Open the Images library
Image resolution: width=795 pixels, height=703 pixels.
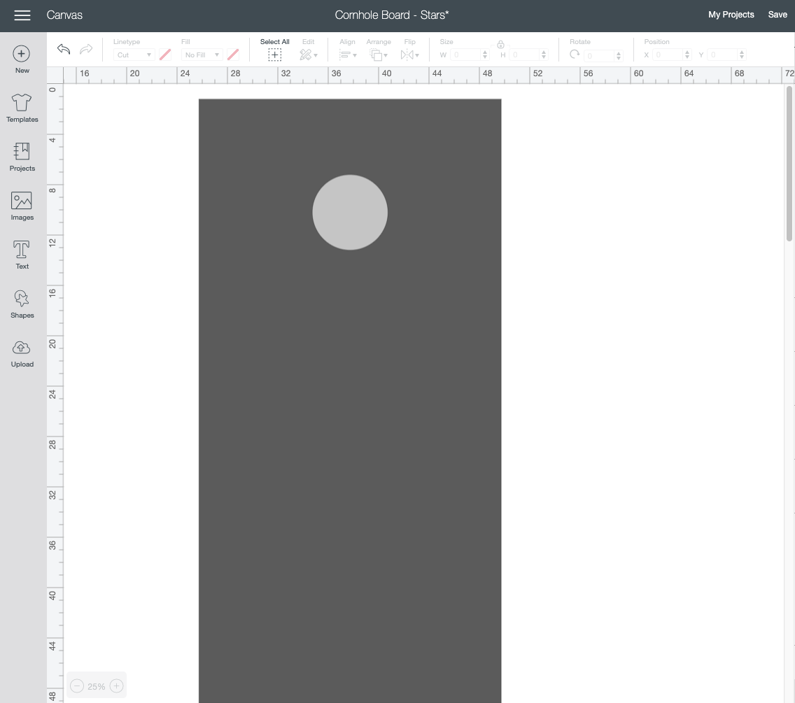pos(22,206)
